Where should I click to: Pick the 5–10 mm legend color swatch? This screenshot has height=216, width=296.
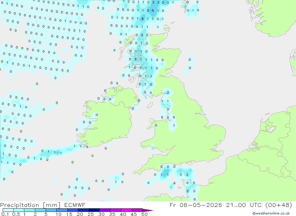[x=51, y=210]
